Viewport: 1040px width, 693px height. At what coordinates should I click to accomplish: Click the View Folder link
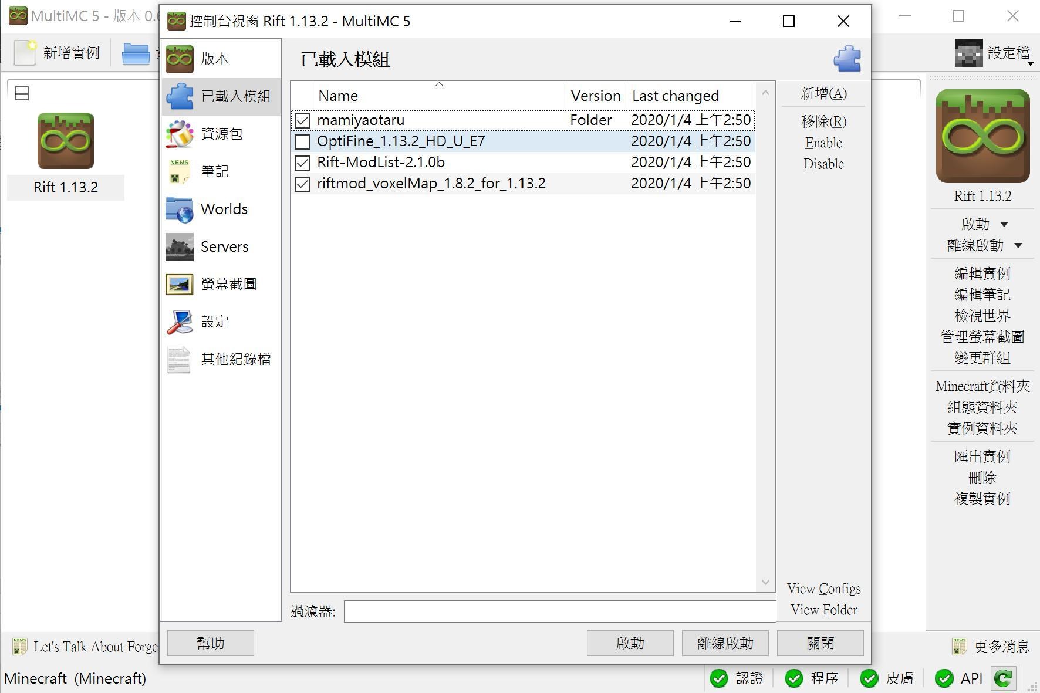(823, 610)
